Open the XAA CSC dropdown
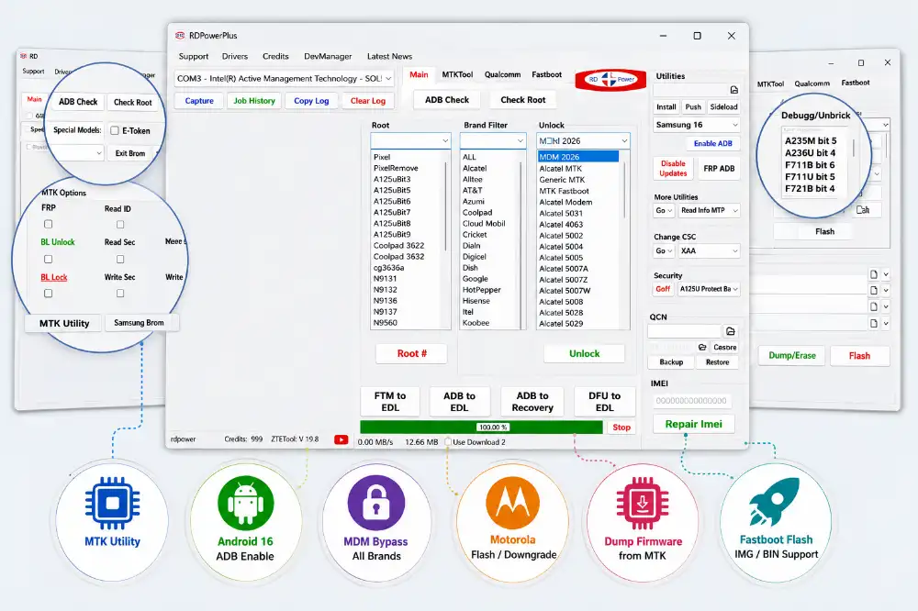The height and width of the screenshot is (611, 918). pos(709,250)
